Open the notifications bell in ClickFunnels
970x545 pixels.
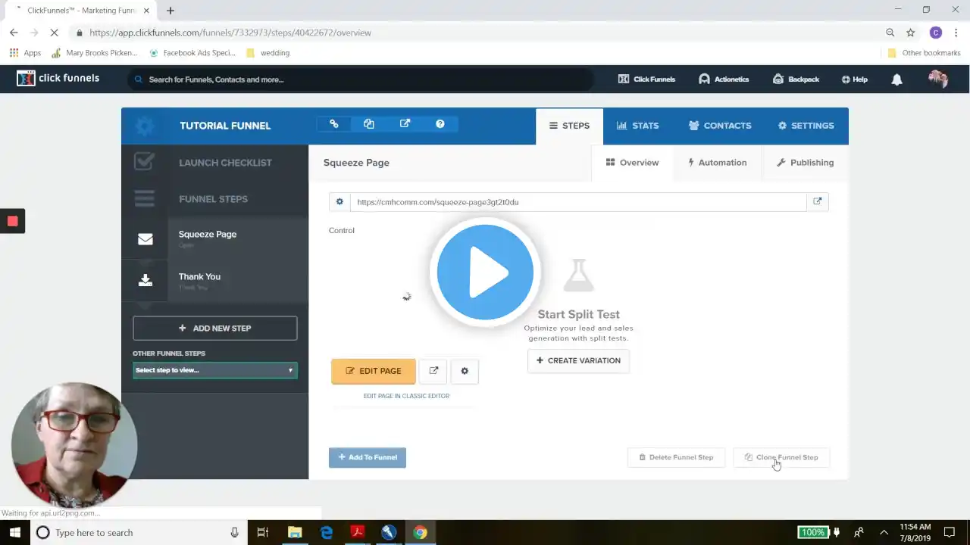pyautogui.click(x=896, y=79)
